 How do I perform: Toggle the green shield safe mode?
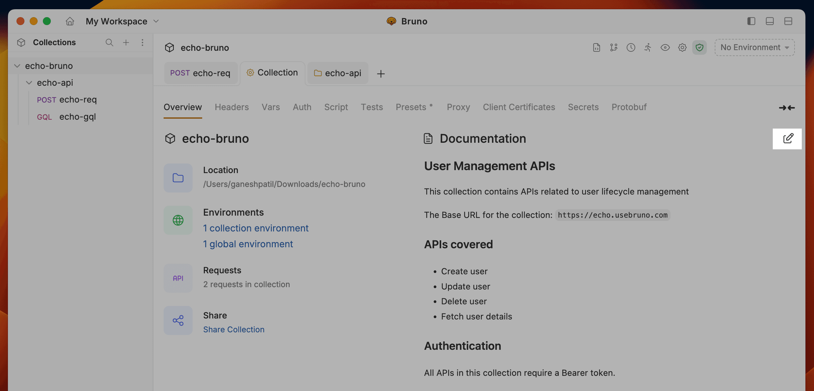click(699, 48)
